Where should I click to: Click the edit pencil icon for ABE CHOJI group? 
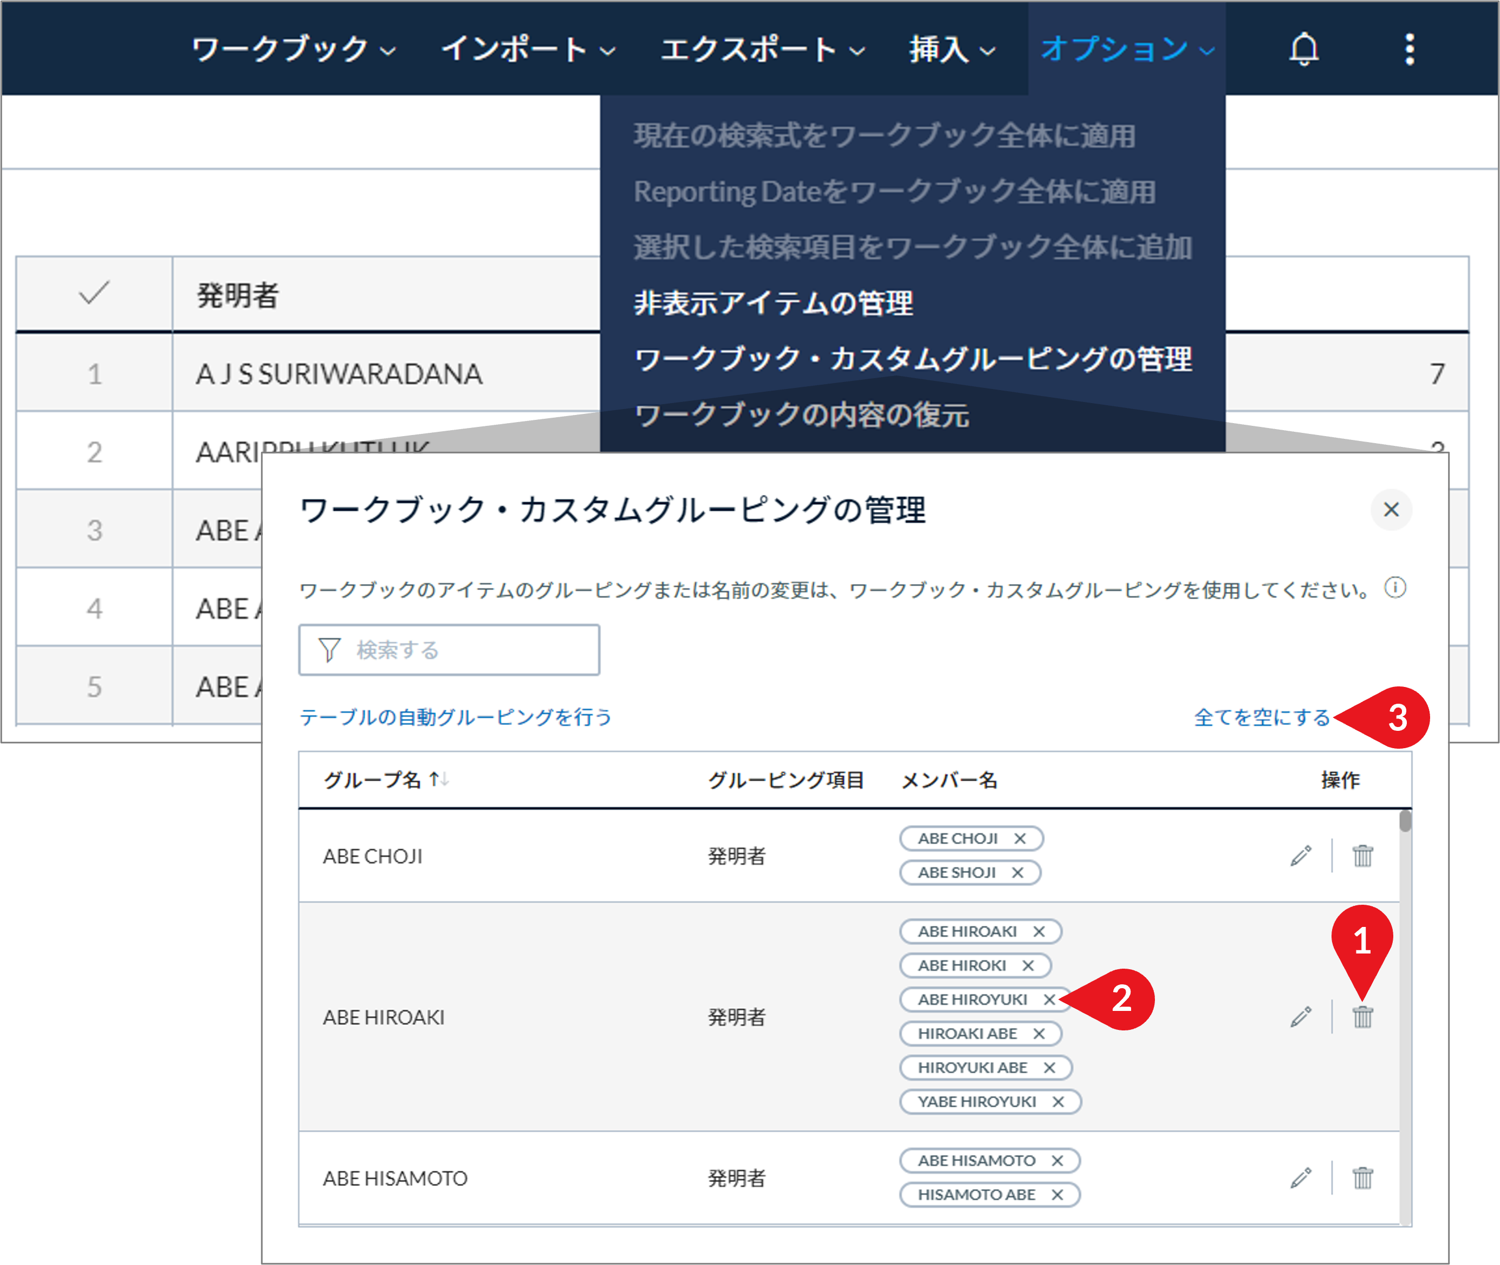1301,855
